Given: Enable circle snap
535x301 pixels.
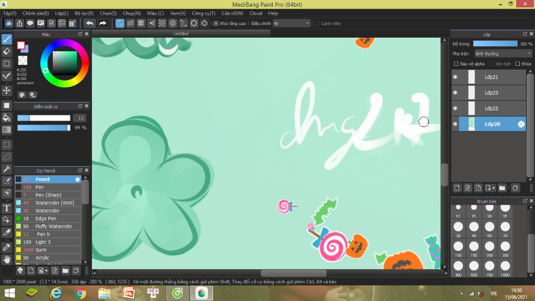Looking at the screenshot, I should click(x=172, y=23).
